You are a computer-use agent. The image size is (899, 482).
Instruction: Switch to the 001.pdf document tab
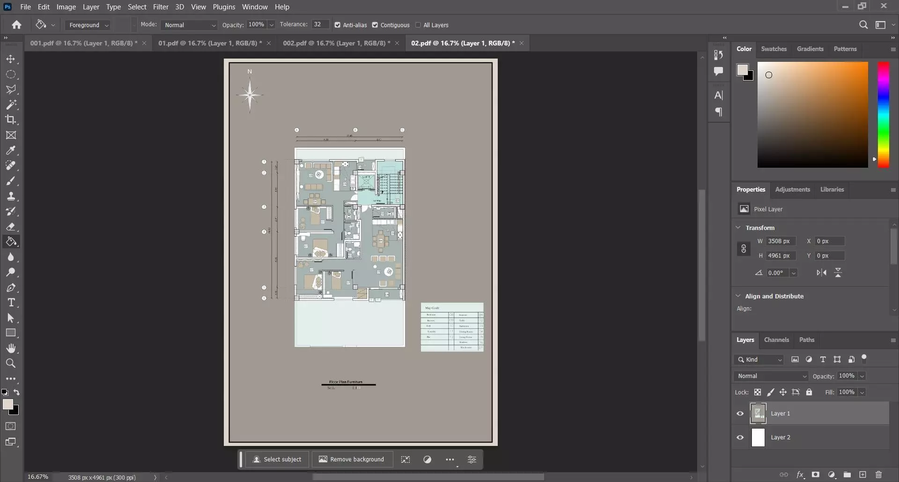(x=84, y=43)
